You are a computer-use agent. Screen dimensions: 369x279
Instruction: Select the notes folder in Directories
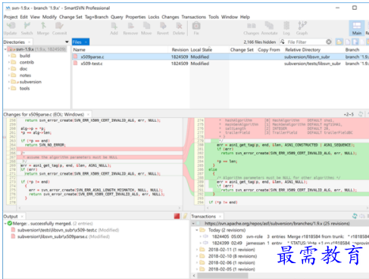(25, 76)
